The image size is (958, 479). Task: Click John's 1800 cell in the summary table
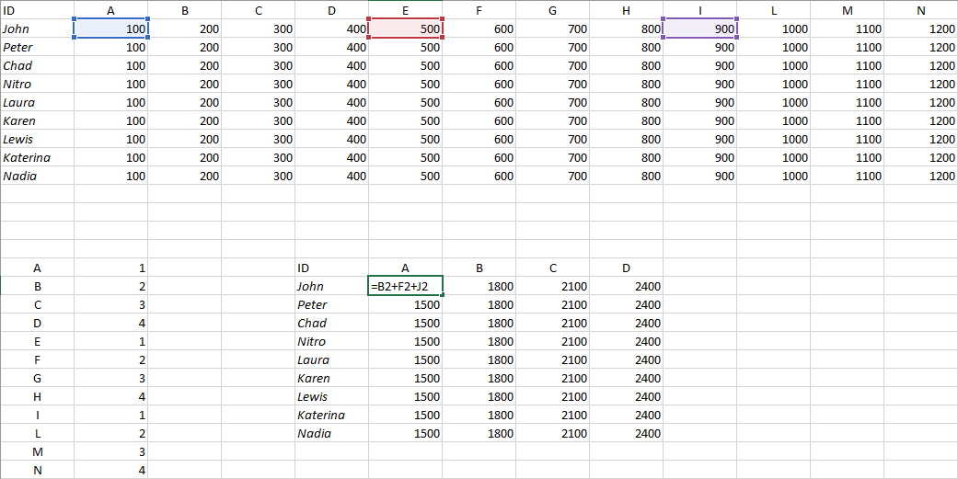click(479, 286)
